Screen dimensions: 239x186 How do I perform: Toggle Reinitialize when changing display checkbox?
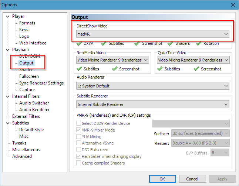click(79, 156)
